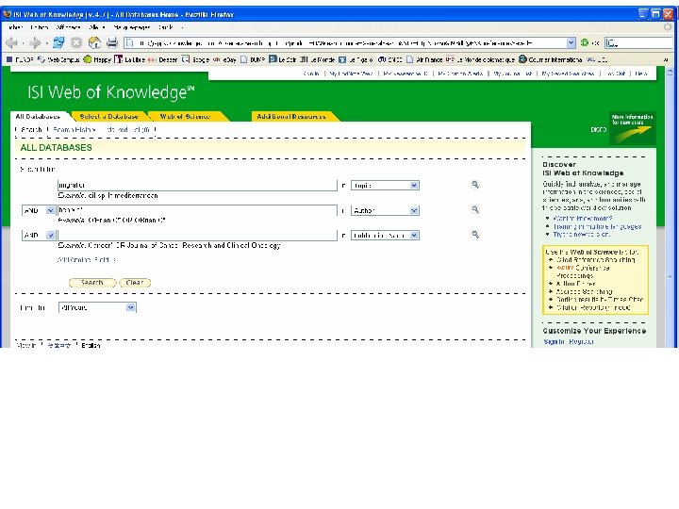Click the Print icon in the toolbar
679x509 pixels.
[112, 42]
